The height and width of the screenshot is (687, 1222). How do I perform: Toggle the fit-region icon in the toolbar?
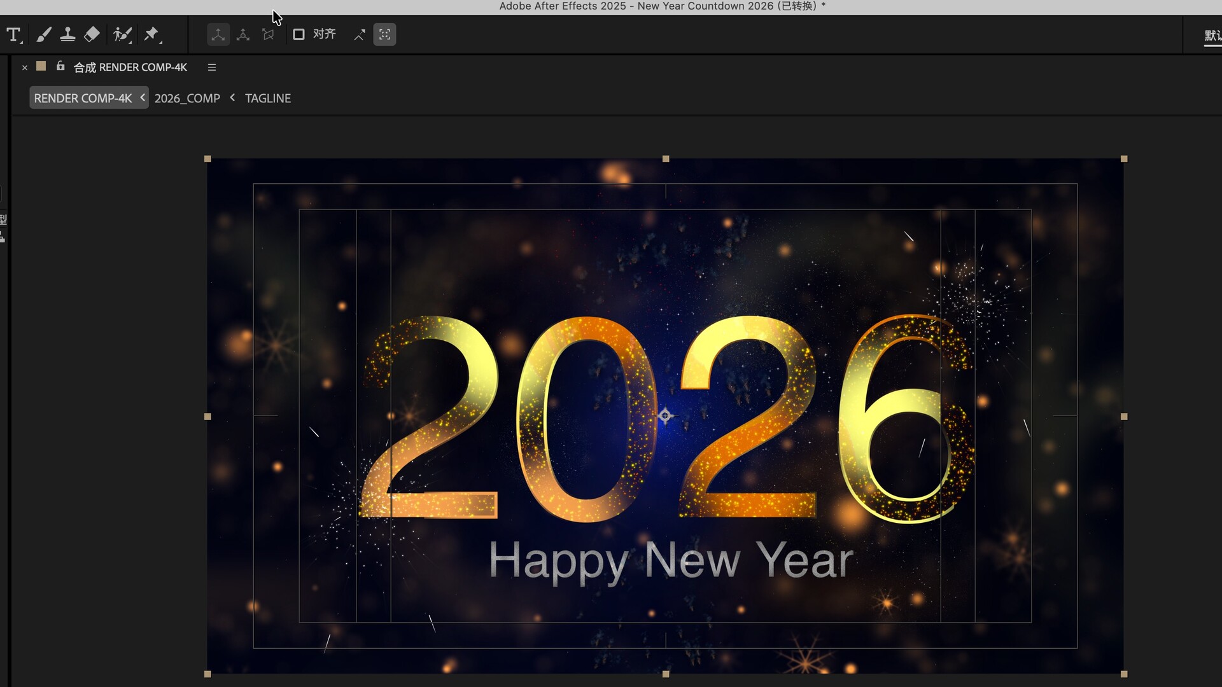click(384, 34)
